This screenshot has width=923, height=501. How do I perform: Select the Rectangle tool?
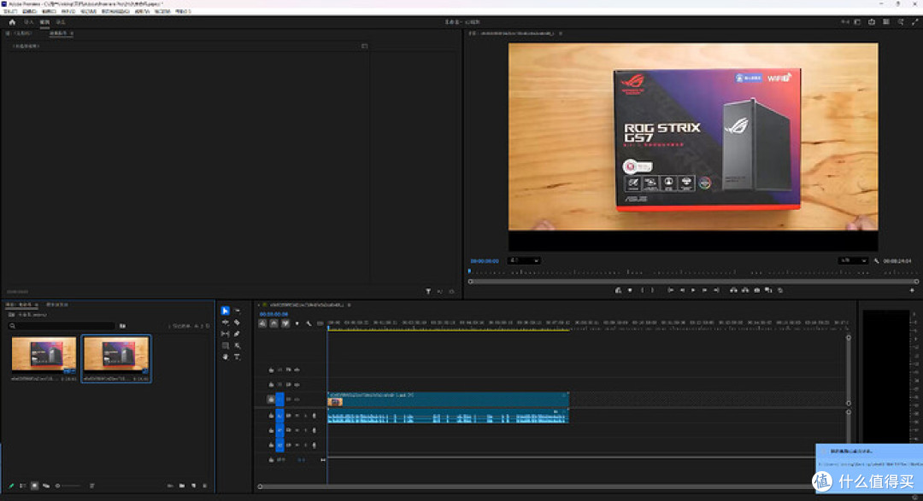[225, 345]
